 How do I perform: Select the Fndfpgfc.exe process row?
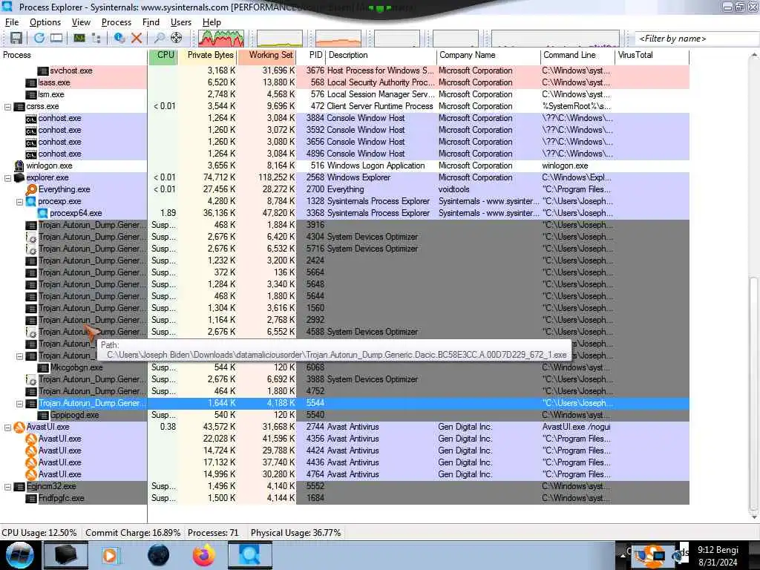(344, 498)
